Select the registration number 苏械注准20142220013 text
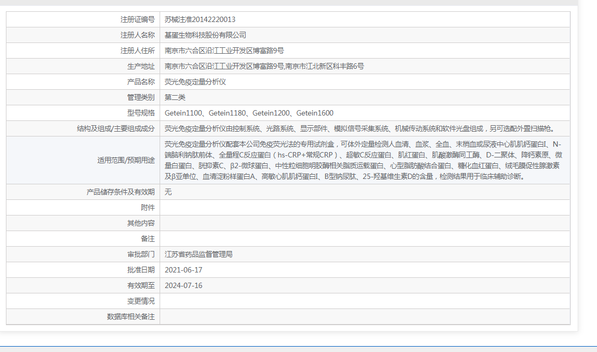The width and height of the screenshot is (597, 352). (206, 19)
